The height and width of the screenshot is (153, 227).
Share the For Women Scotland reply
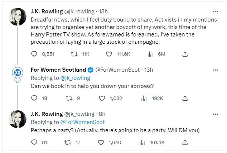coord(185,98)
